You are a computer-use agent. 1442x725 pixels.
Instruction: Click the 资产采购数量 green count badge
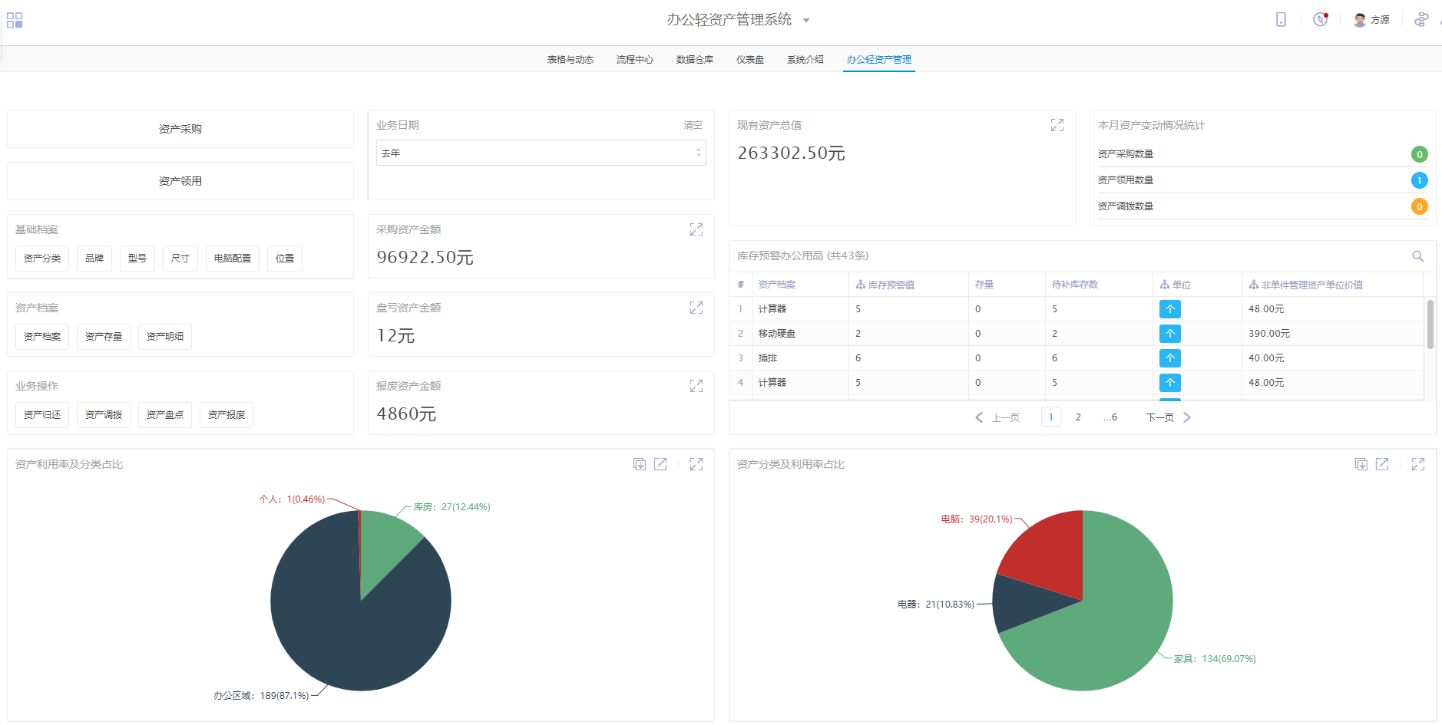[1420, 154]
